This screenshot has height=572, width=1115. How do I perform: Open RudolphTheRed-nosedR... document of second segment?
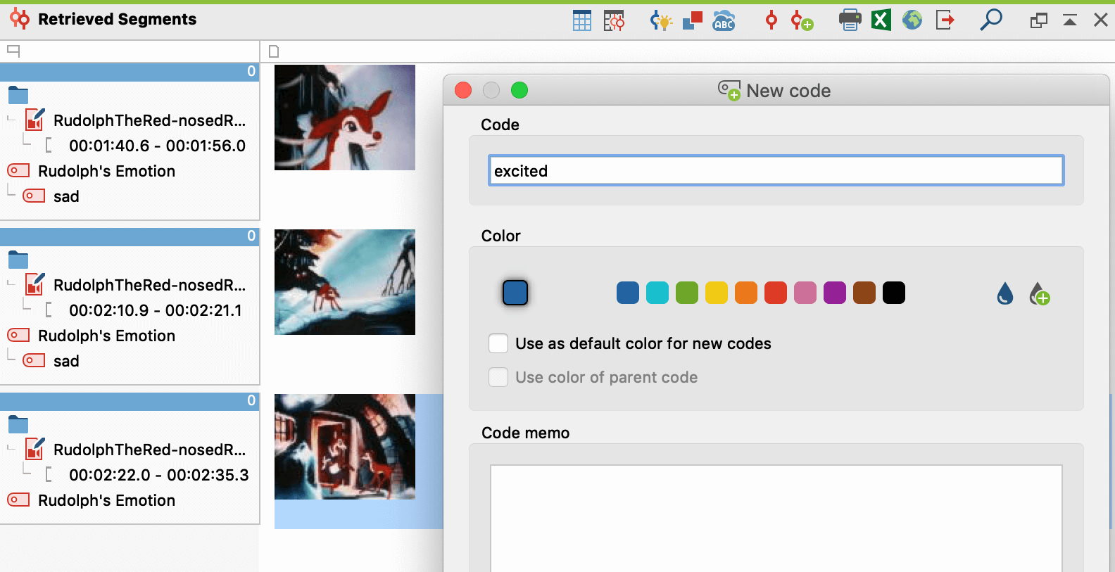(149, 285)
